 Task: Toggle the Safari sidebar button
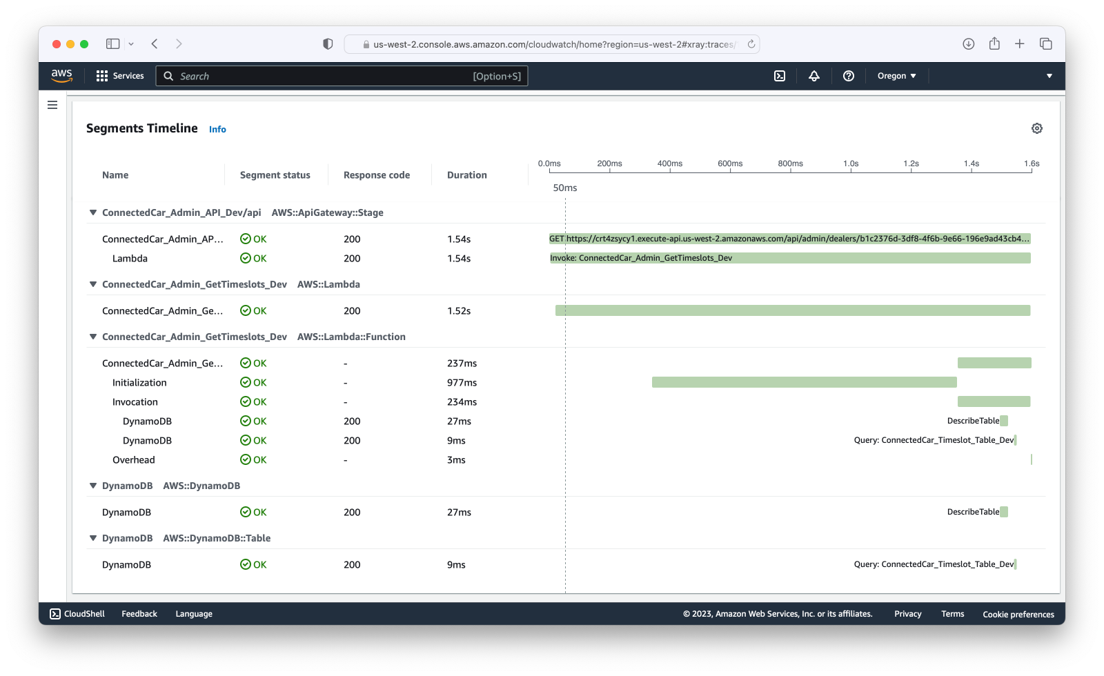coord(112,43)
